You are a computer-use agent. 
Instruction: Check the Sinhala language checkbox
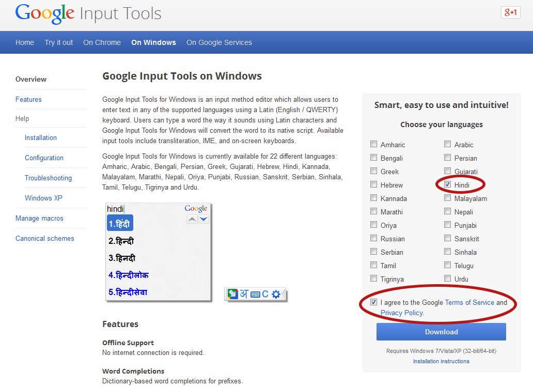pos(447,252)
